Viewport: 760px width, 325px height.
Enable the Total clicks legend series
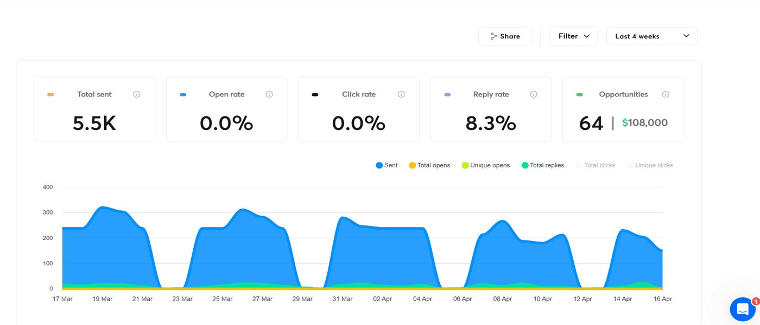click(x=596, y=165)
